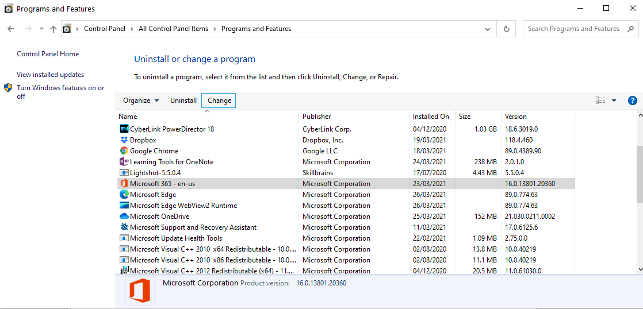The height and width of the screenshot is (309, 643).
Task: Refresh the Programs and Features list
Action: pos(507,29)
